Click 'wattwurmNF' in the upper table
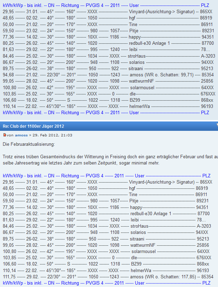 142,81
